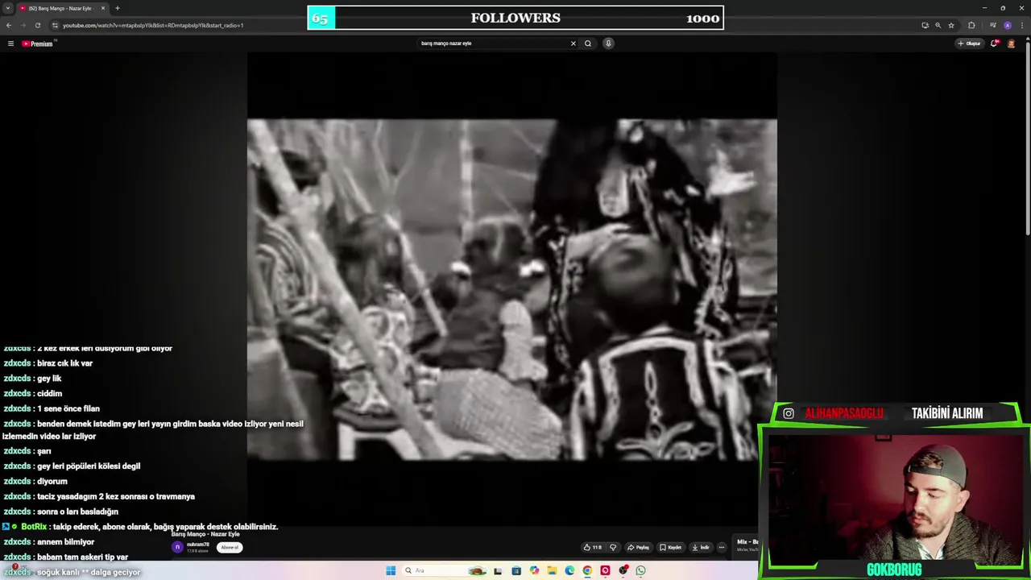The width and height of the screenshot is (1031, 580).
Task: Open Chrome zoom magnifier icon in address bar
Action: point(938,25)
